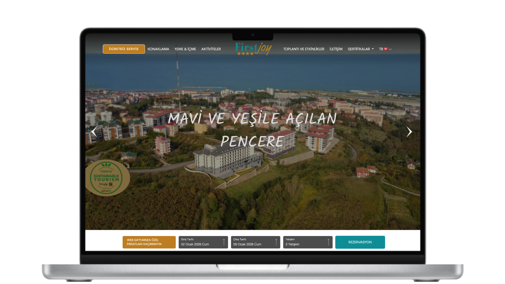Click the up arrow in the Çıkış Tarihi field
This screenshot has width=505, height=284.
(276, 242)
